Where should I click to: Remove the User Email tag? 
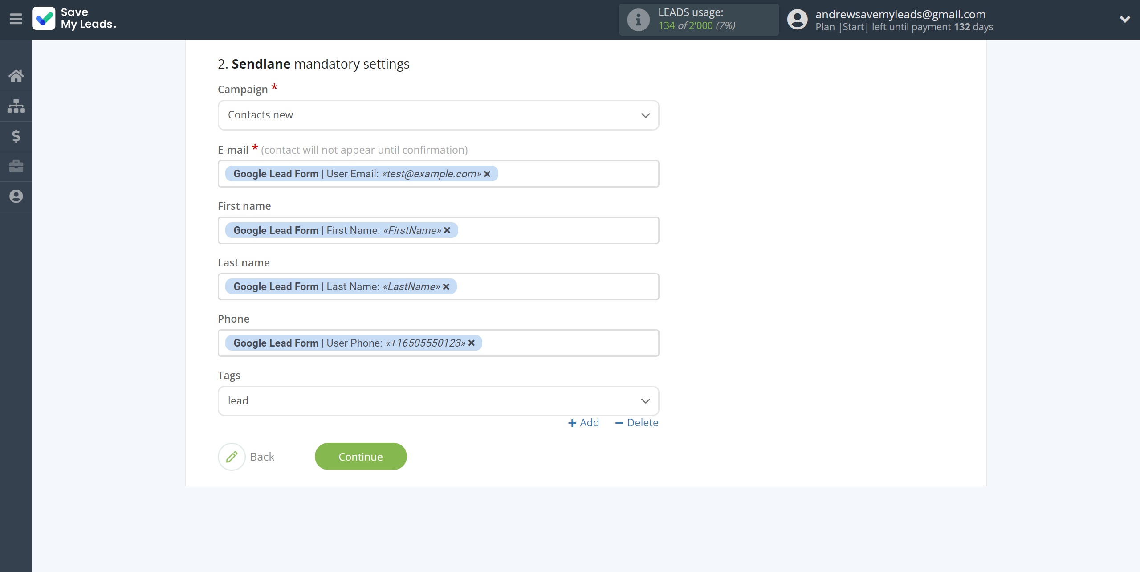[x=487, y=174]
